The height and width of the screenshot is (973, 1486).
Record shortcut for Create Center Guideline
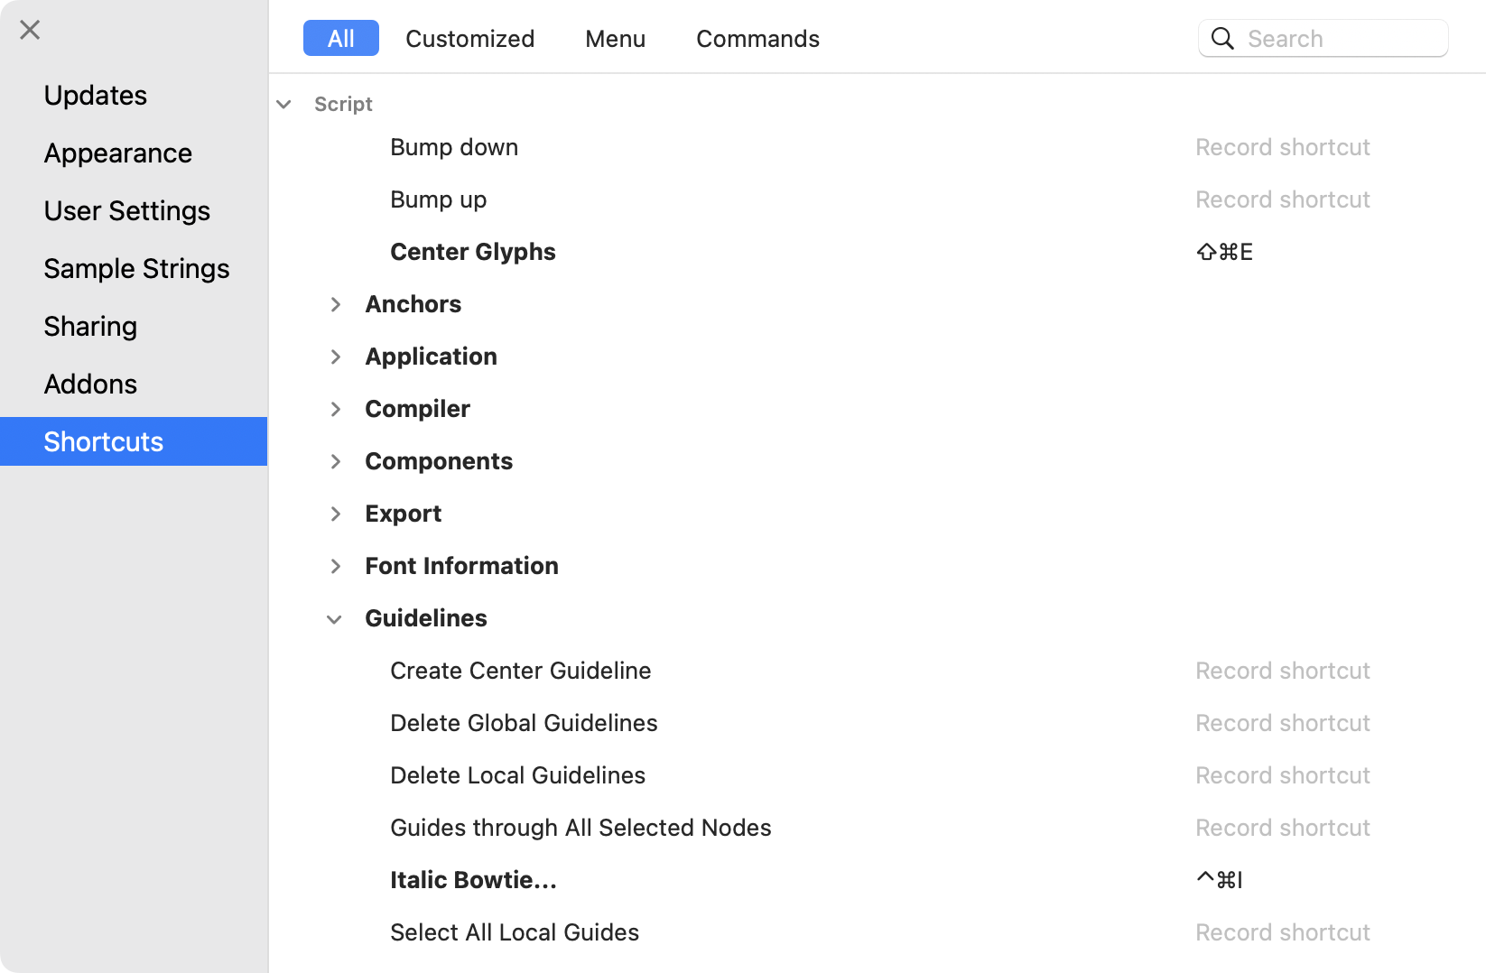click(1282, 671)
